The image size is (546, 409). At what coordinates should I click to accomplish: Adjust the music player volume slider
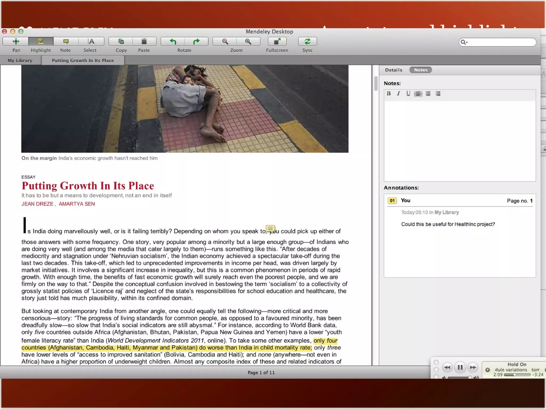point(460,377)
